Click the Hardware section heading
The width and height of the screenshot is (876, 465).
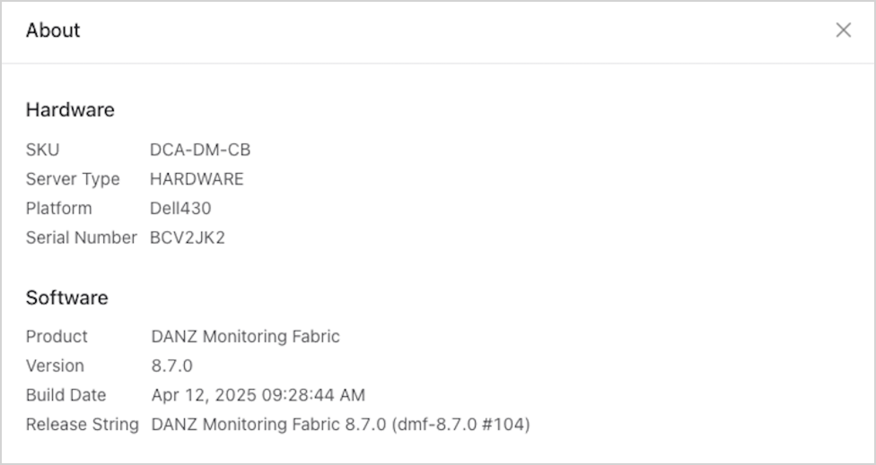70,110
